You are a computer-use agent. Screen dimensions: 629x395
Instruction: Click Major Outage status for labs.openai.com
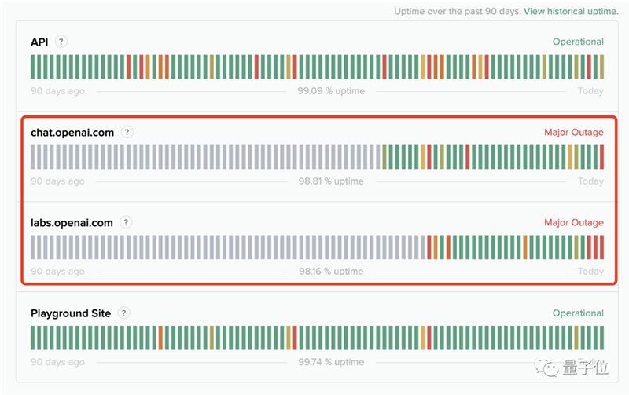(x=574, y=222)
